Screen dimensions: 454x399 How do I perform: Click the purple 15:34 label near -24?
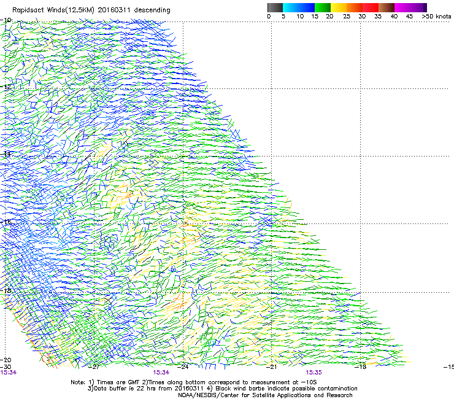[x=161, y=373]
